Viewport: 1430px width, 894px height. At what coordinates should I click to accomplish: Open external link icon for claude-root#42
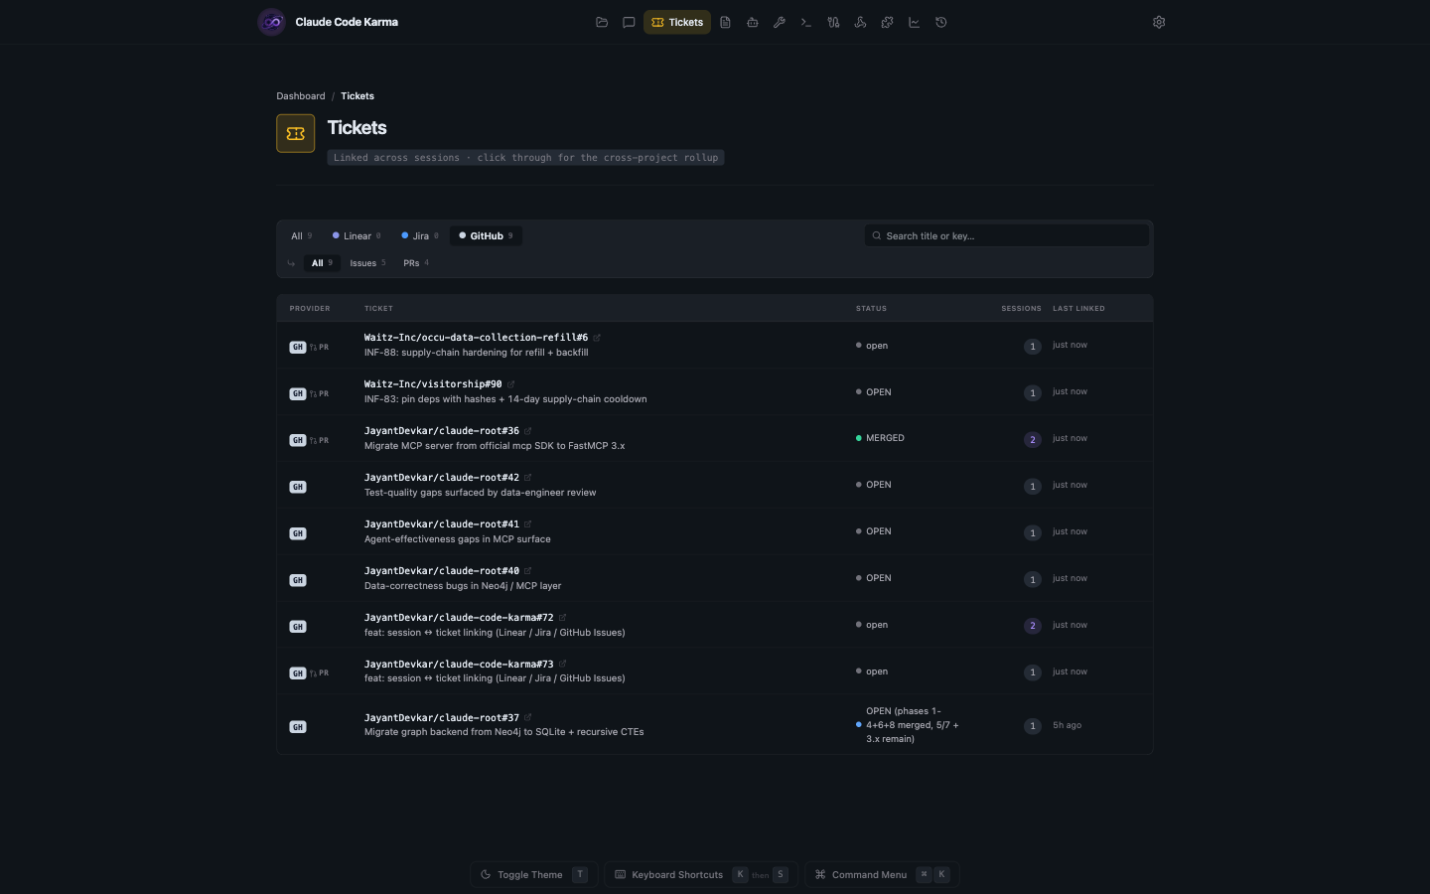click(x=528, y=478)
